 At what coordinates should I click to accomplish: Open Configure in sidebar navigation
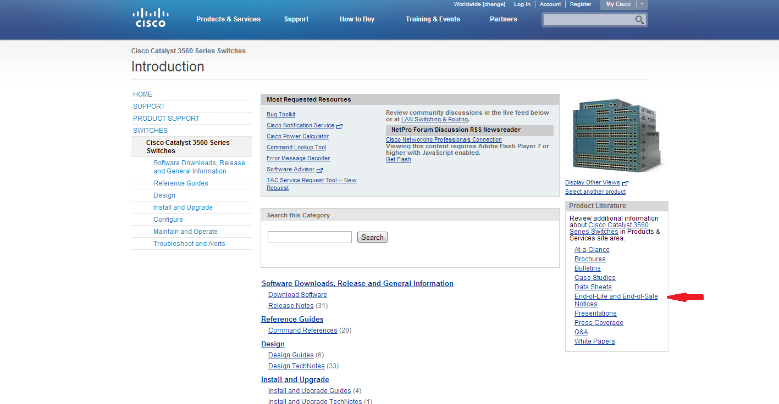[x=168, y=220]
